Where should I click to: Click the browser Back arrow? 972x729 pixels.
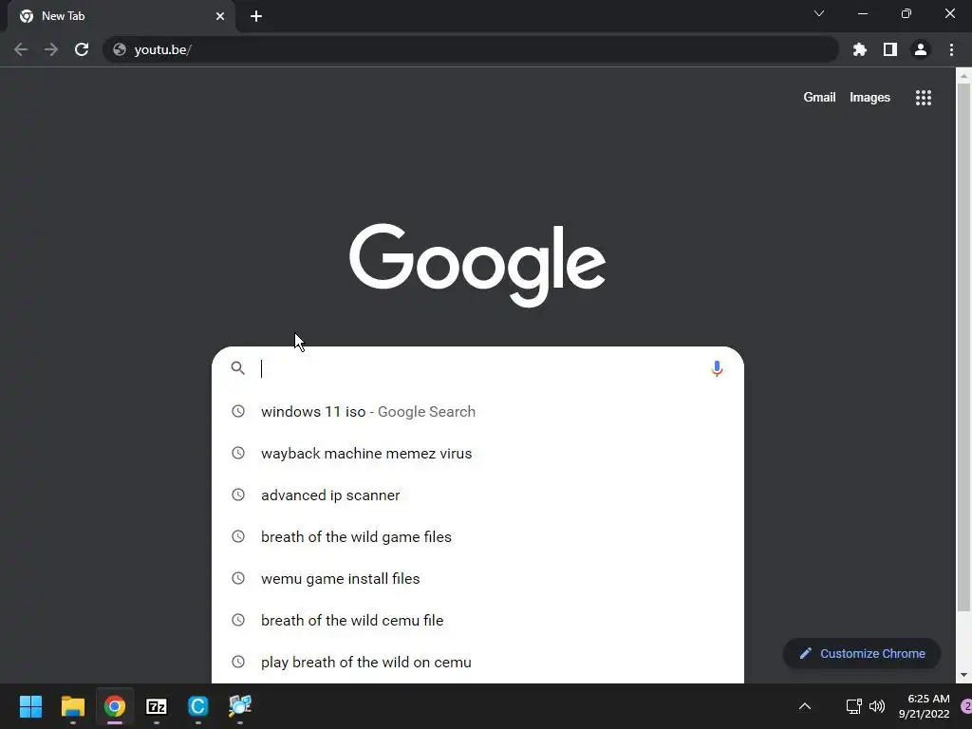tap(21, 49)
